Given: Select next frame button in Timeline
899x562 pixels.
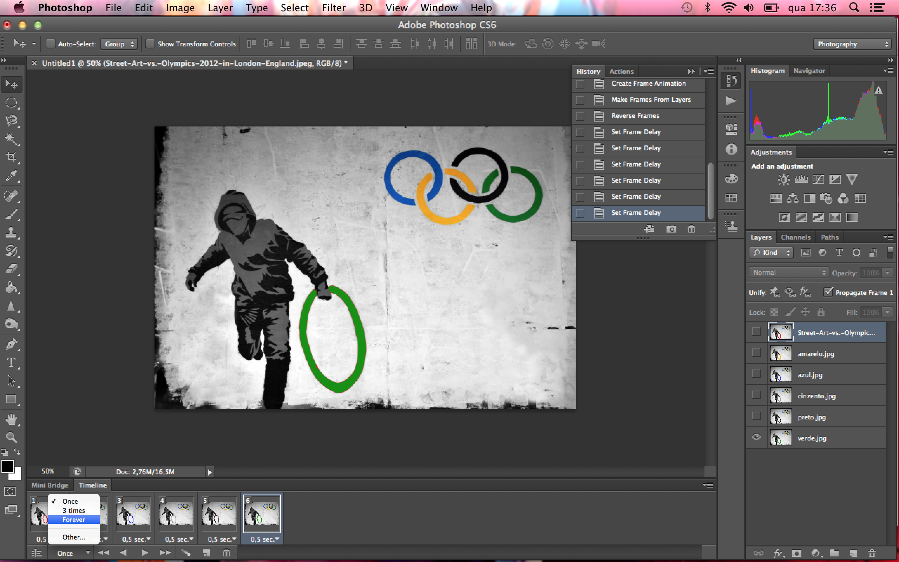Looking at the screenshot, I should tap(165, 553).
